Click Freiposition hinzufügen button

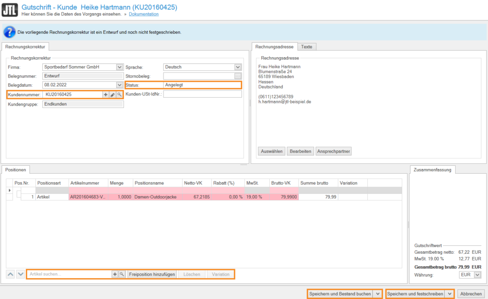[152, 274]
